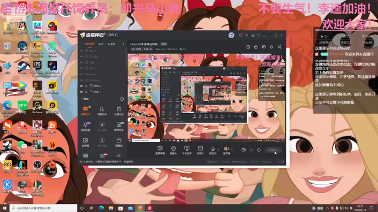The height and width of the screenshot is (212, 378).
Task: Click the 扬声器 speaker icon
Action: (x=226, y=149)
